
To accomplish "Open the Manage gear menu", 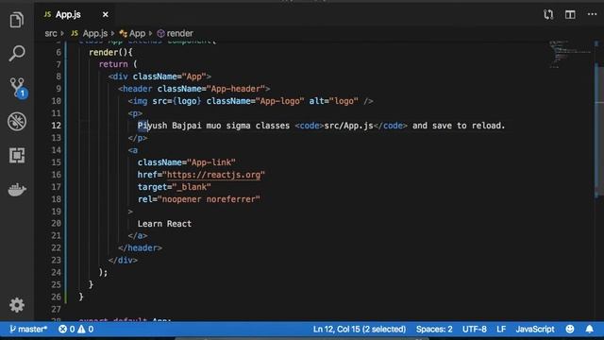I will point(17,305).
